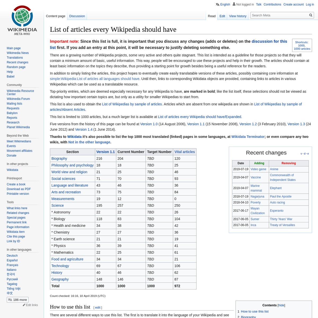This screenshot has height=318, width=318.
Task: Open the 186 more languages button
Action: point(17,300)
